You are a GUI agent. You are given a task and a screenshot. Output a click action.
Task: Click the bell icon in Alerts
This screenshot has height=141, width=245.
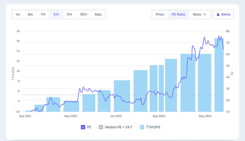coord(218,15)
